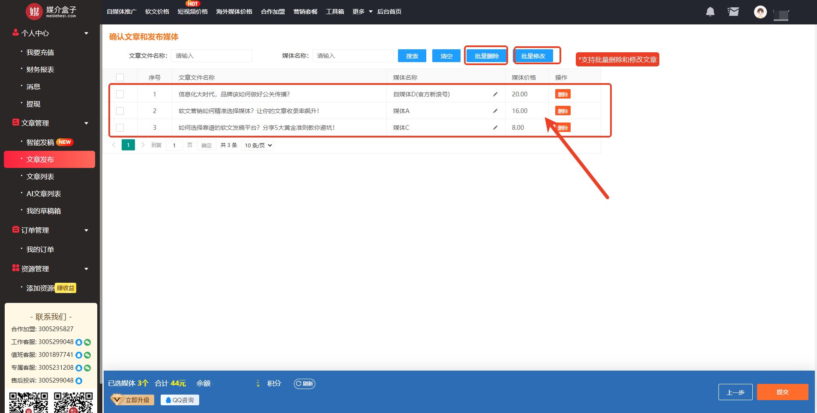Click the 刷新 refresh icon button

304,383
